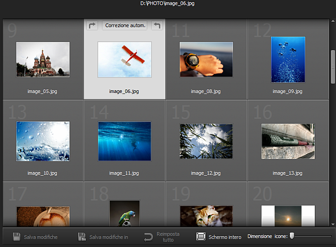The height and width of the screenshot is (247, 336).
Task: Click the scroll down arrow of the gallery
Action: 333,224
